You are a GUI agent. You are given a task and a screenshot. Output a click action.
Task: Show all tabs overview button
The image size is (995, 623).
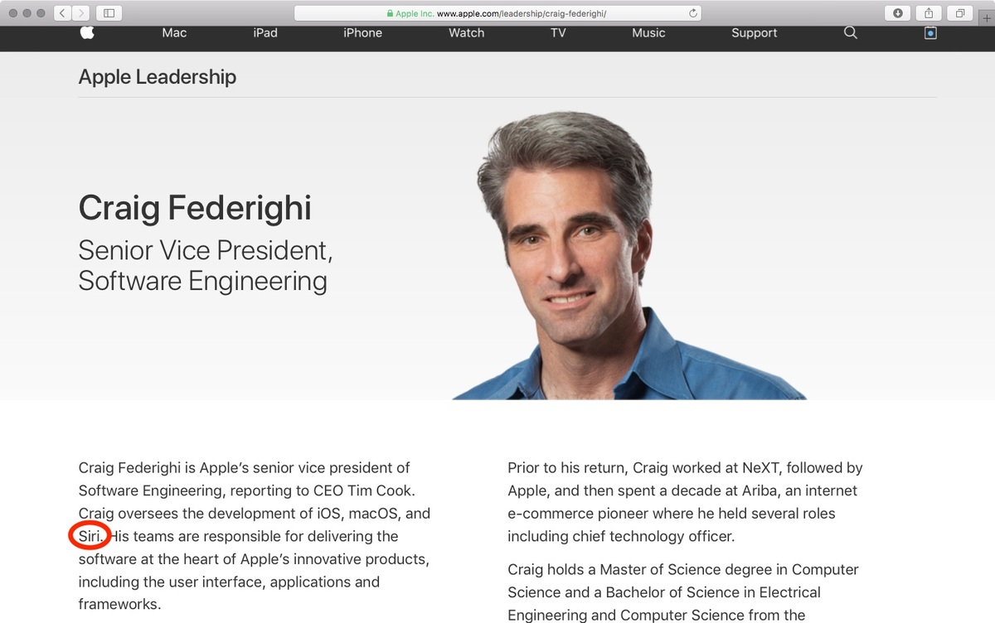(959, 13)
